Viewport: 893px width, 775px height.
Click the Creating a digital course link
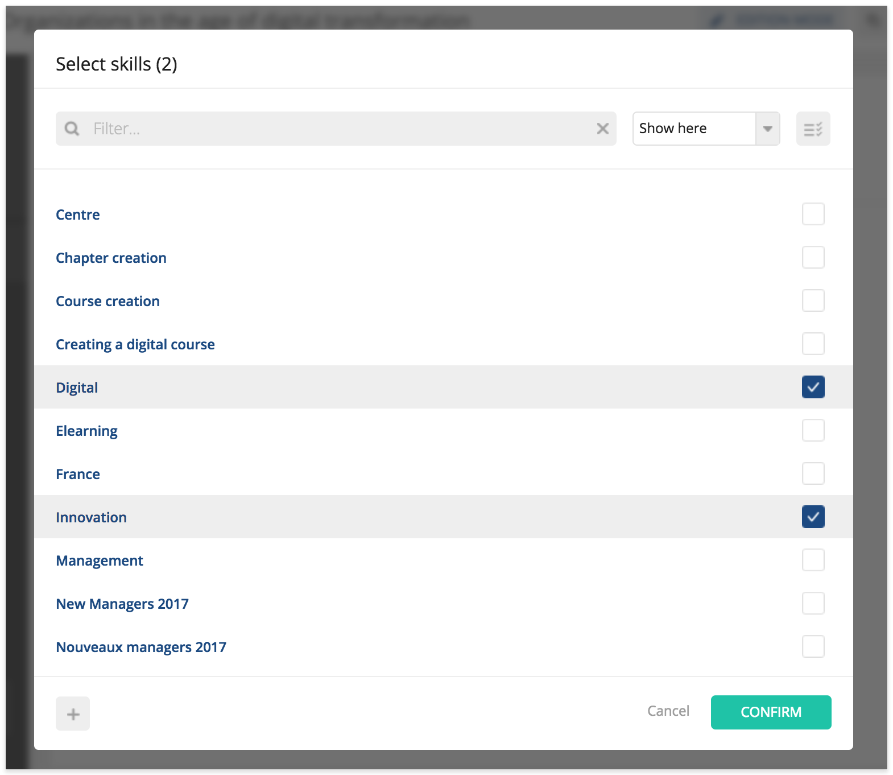point(135,344)
